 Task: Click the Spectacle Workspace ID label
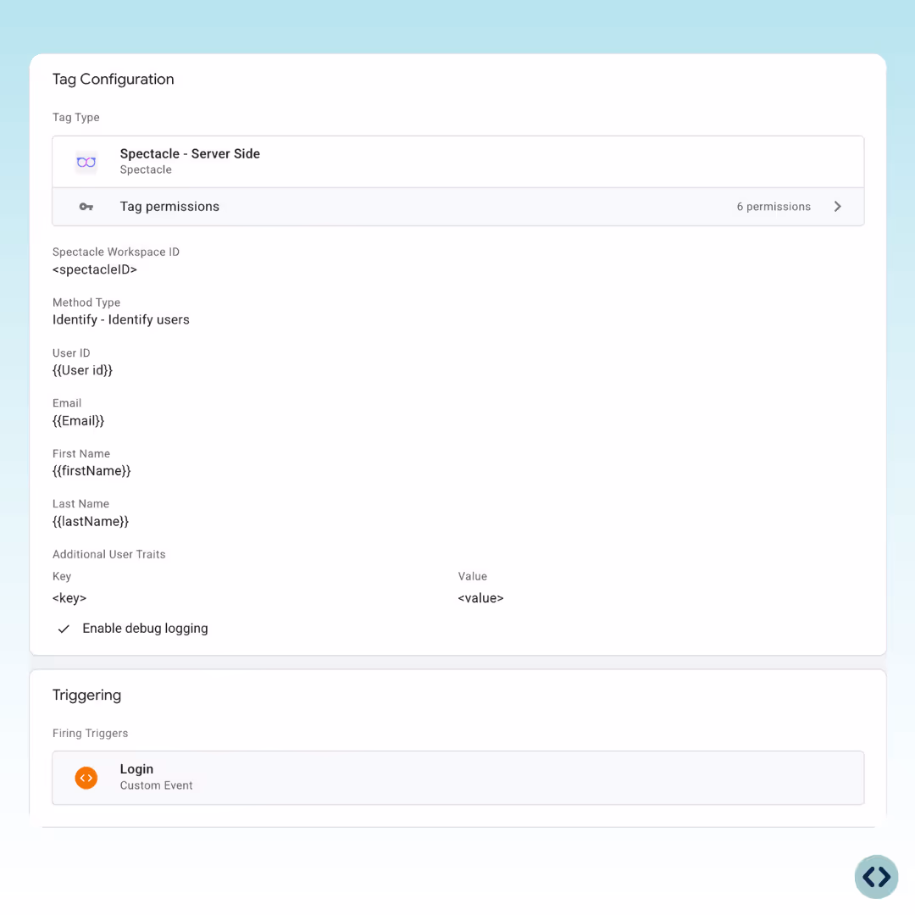pyautogui.click(x=116, y=252)
